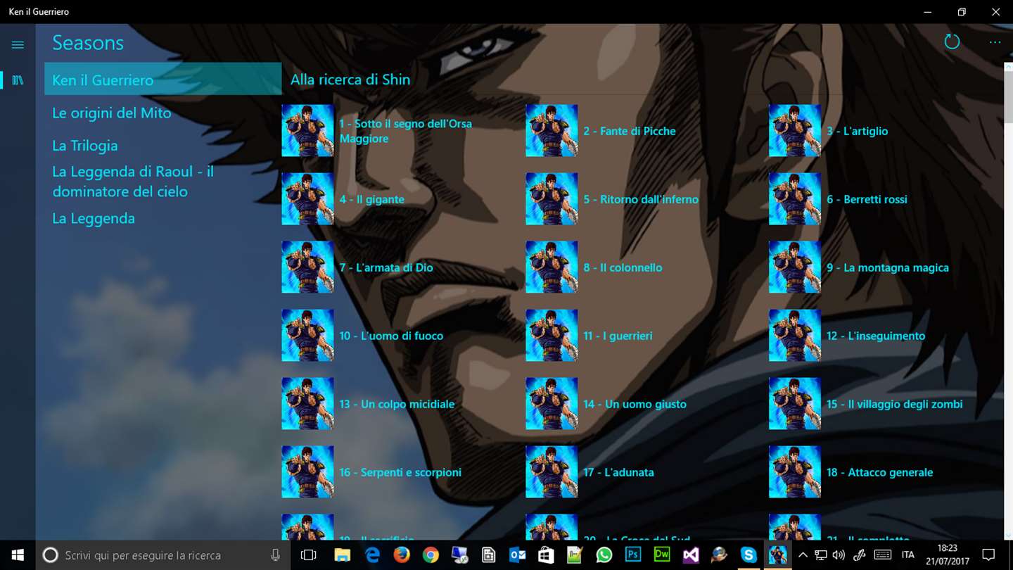Open the Action Center notifications

click(x=988, y=555)
